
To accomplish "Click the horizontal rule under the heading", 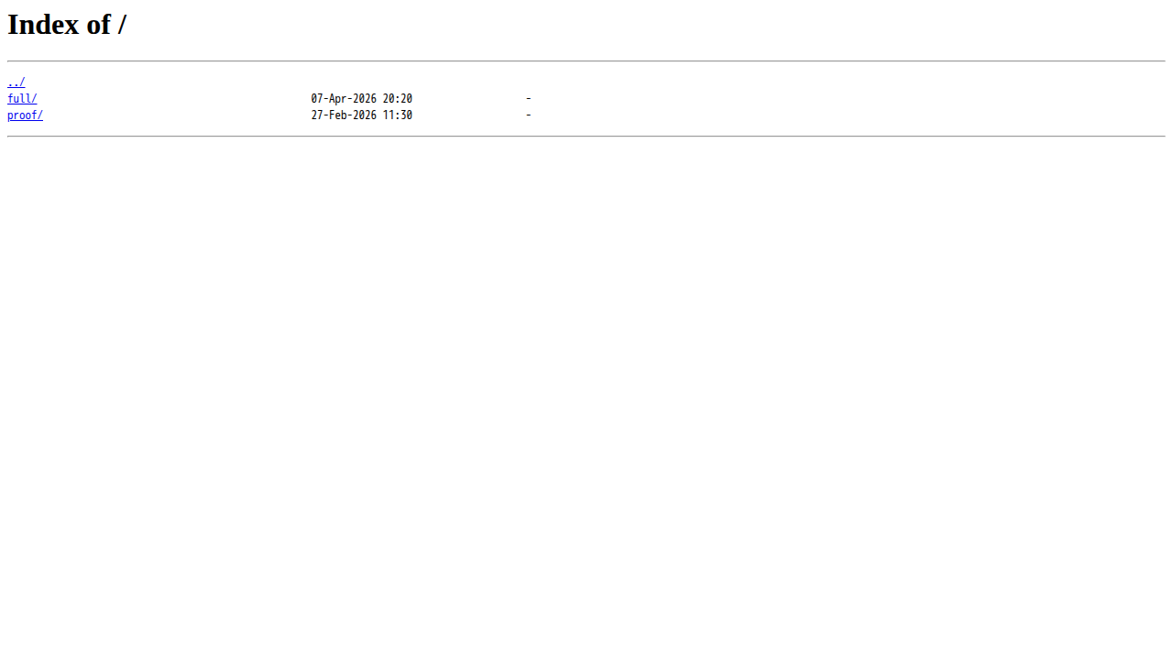I will coord(586,61).
